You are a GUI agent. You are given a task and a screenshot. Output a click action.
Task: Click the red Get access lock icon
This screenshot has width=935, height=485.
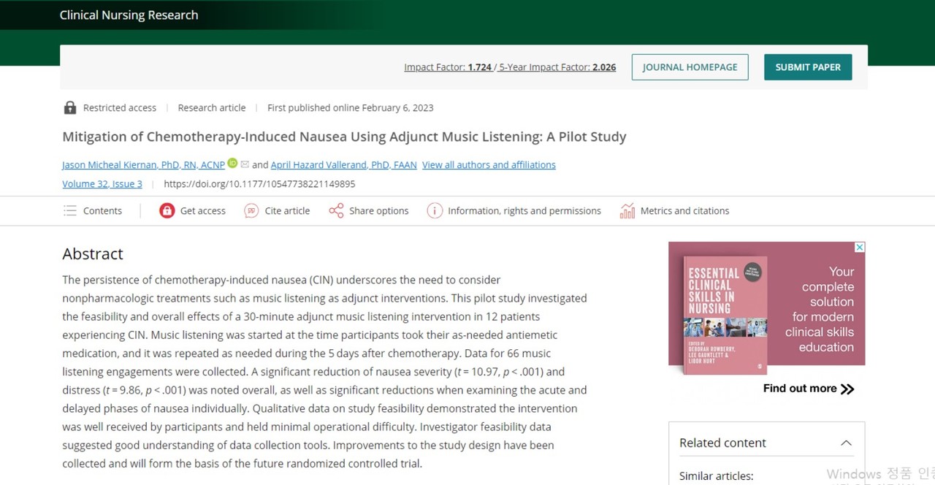tap(167, 211)
